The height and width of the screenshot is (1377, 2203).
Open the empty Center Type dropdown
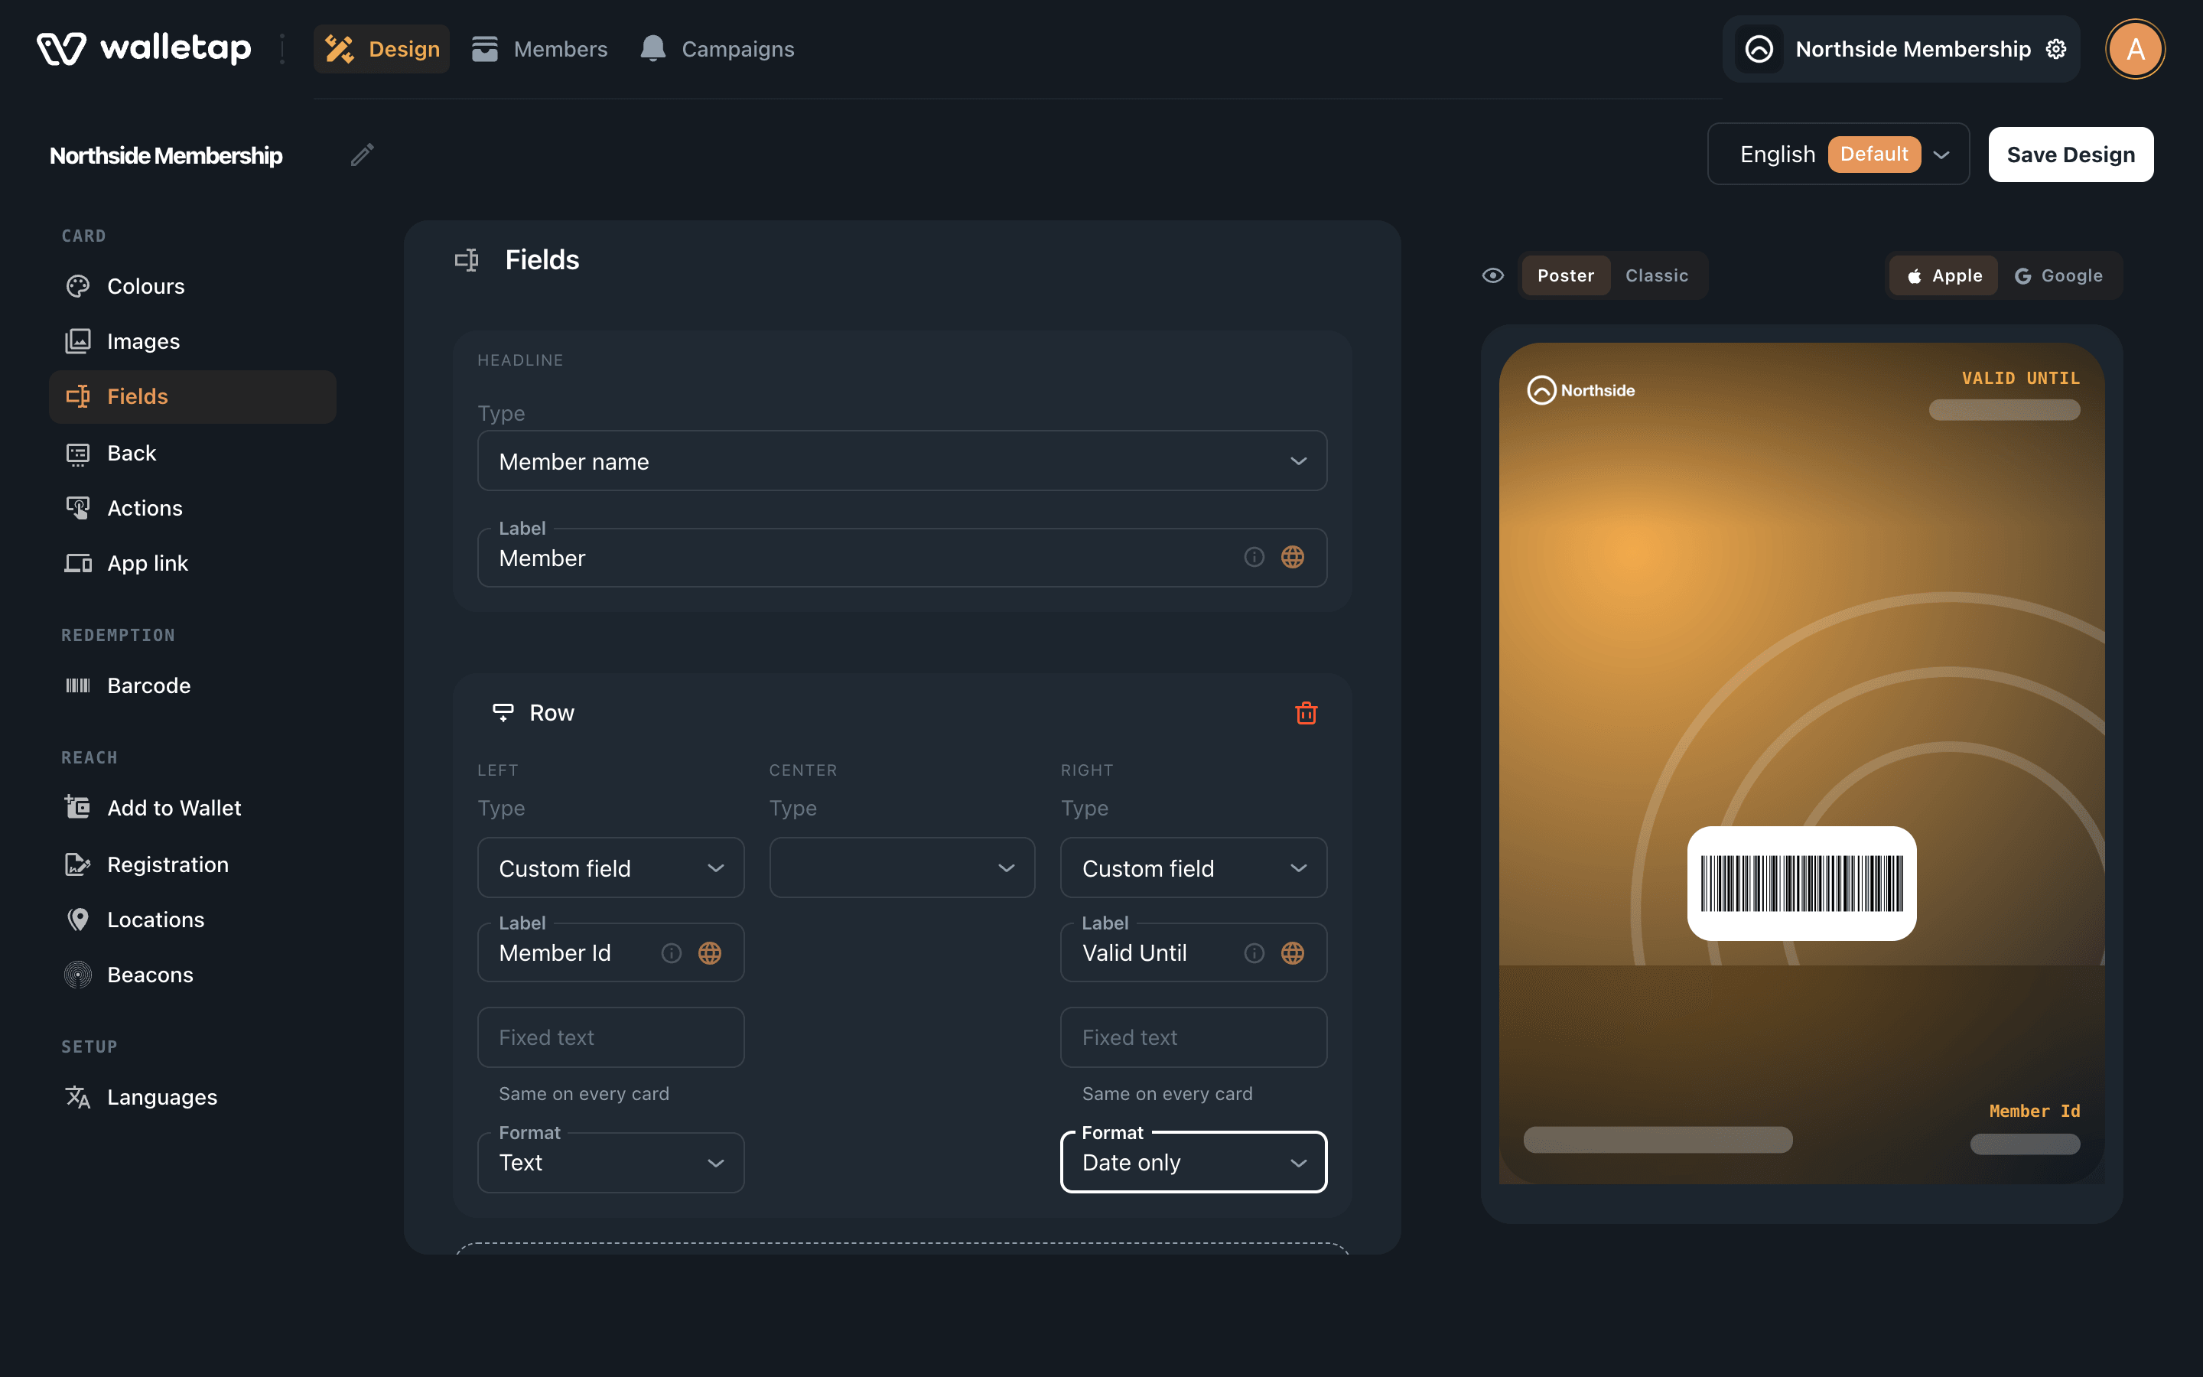click(902, 868)
